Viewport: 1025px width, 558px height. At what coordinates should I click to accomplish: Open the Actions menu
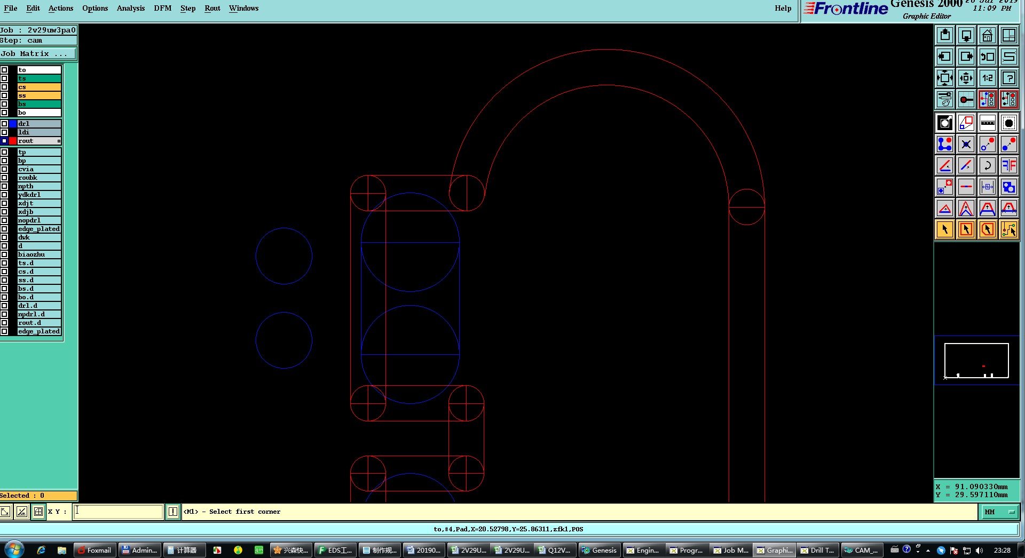61,8
